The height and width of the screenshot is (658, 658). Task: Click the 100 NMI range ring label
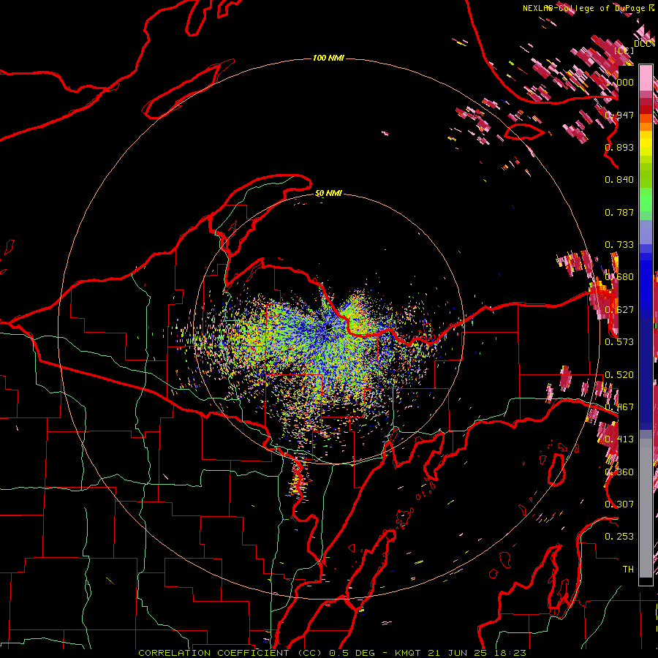[x=328, y=58]
